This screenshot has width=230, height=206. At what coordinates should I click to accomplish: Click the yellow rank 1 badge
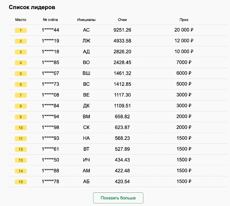pos(21,30)
